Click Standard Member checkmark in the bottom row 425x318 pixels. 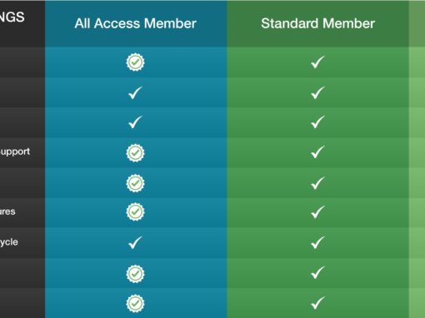[x=317, y=303]
